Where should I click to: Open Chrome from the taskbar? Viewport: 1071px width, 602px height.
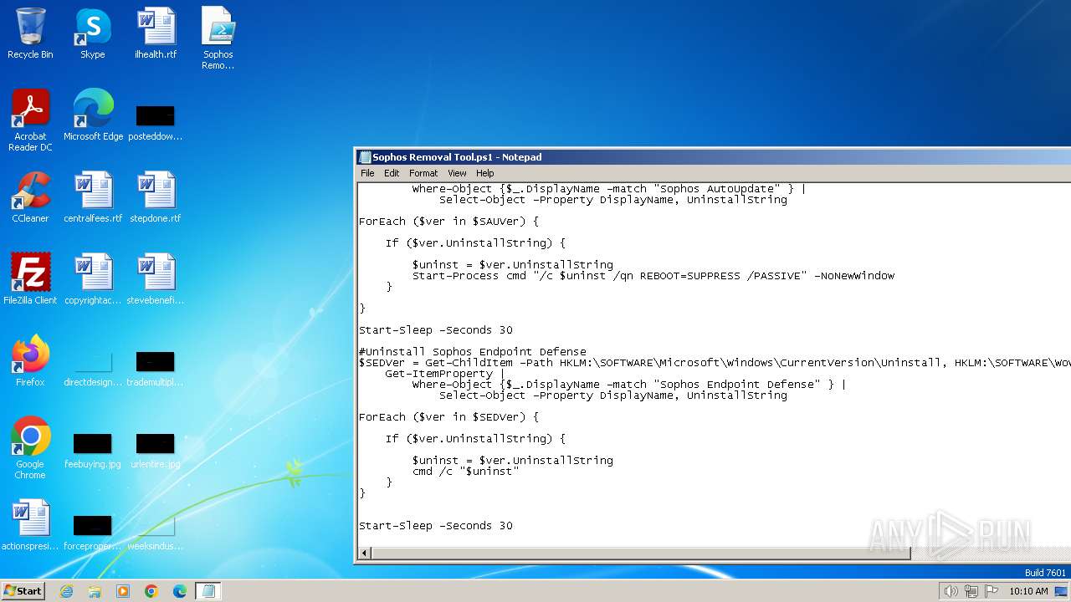pos(151,591)
